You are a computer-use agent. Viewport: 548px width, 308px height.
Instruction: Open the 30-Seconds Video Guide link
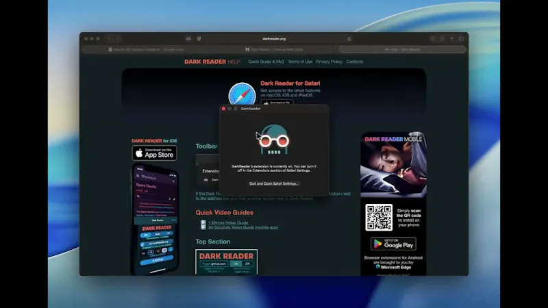pos(243,227)
